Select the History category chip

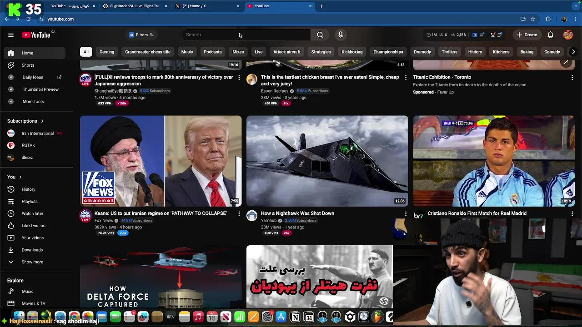(475, 52)
